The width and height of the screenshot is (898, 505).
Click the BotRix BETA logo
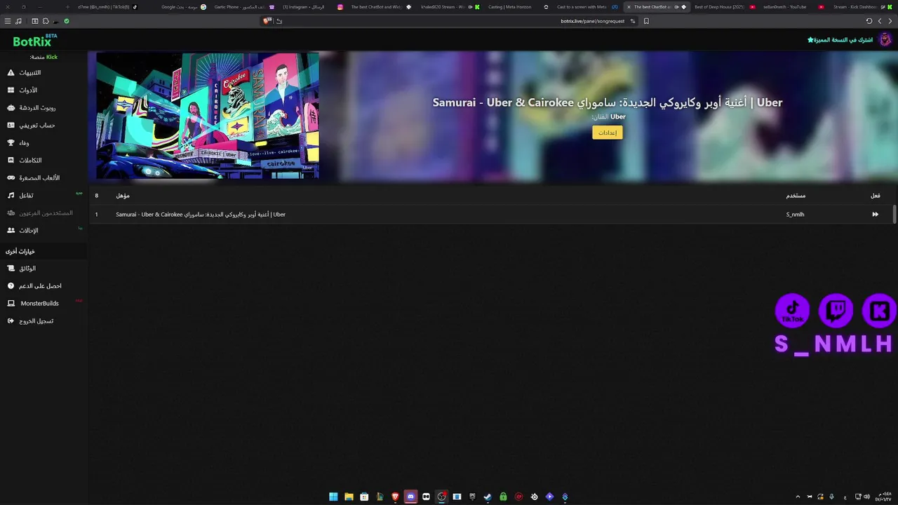[34, 41]
